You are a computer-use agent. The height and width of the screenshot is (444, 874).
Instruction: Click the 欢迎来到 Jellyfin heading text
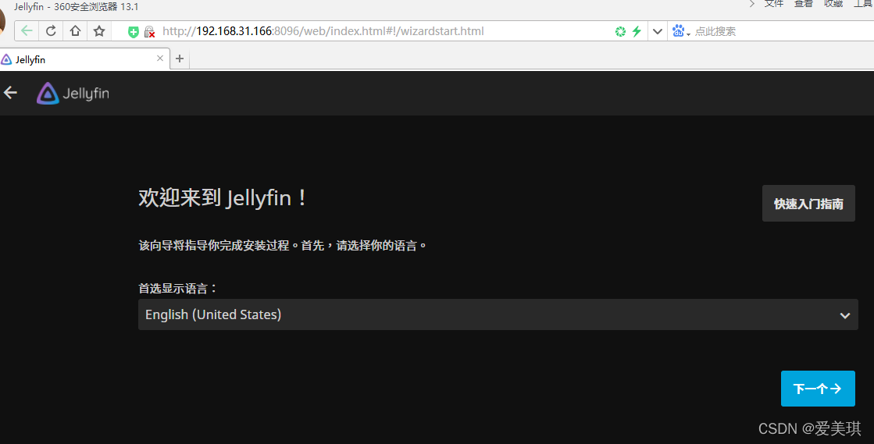click(223, 197)
